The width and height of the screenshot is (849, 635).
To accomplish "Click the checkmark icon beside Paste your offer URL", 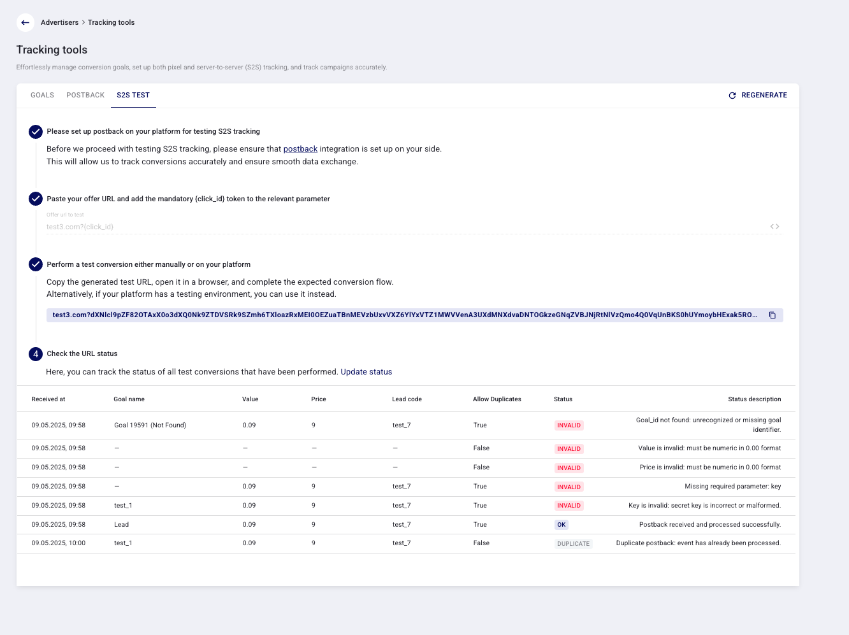I will [36, 199].
